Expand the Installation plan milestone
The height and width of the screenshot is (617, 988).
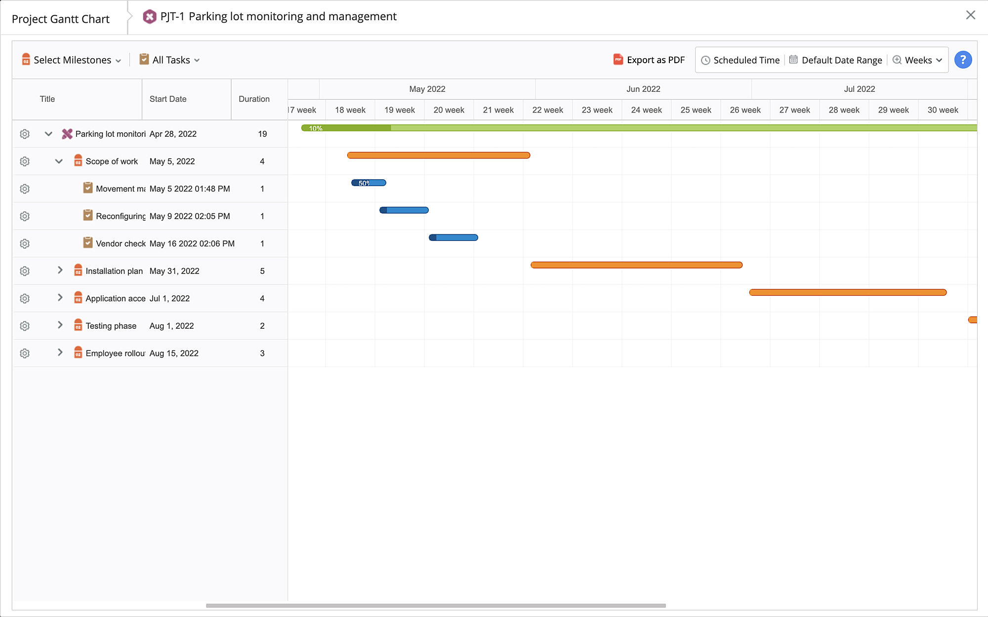click(60, 270)
